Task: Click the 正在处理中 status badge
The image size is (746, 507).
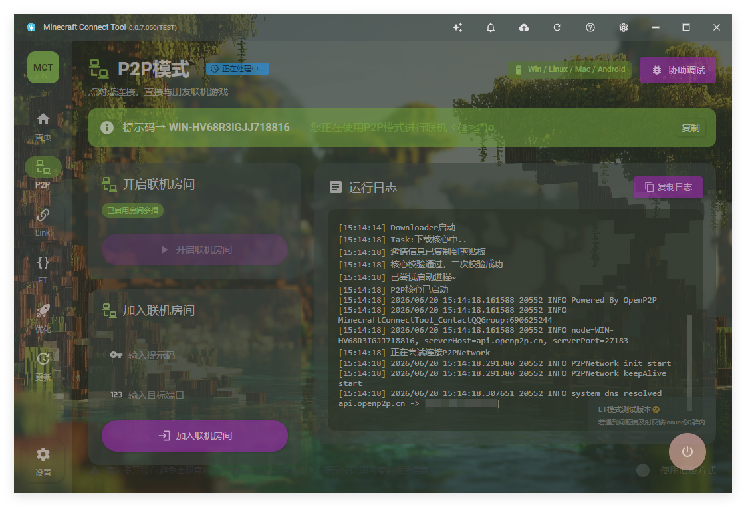Action: (x=237, y=69)
